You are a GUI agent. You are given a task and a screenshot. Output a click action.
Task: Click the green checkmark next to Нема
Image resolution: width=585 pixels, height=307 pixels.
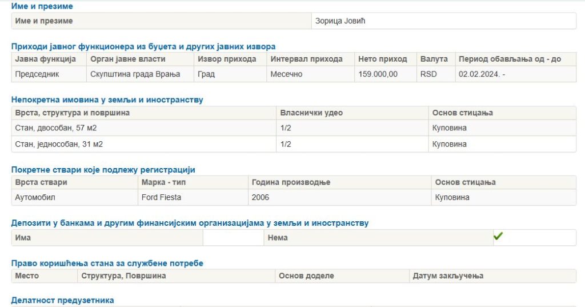[x=498, y=236]
